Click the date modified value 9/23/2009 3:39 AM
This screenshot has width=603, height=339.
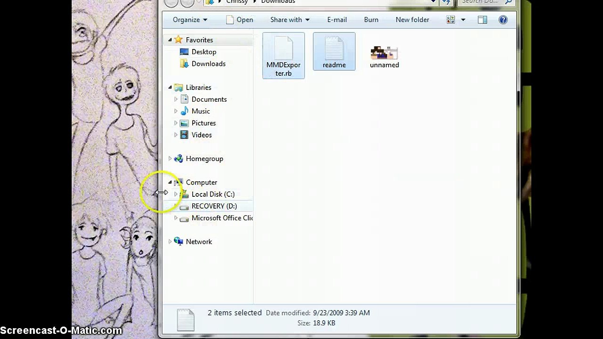pyautogui.click(x=341, y=313)
